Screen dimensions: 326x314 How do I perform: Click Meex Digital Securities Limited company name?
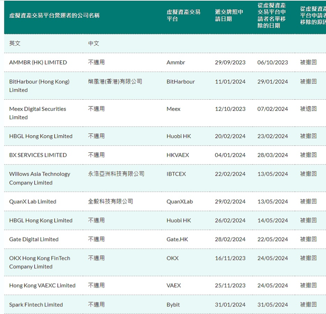tap(37, 113)
